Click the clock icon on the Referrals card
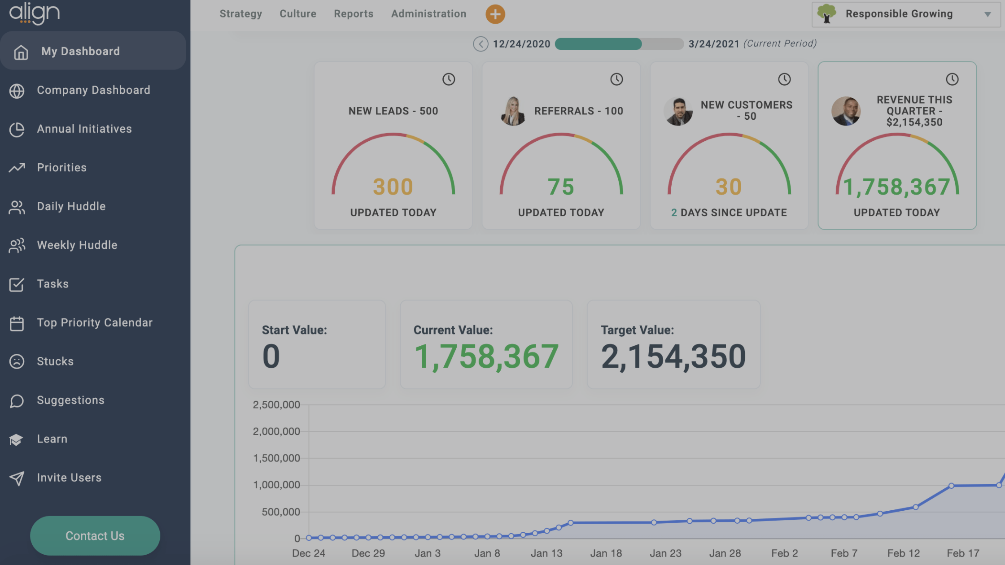This screenshot has height=565, width=1005. [x=616, y=79]
